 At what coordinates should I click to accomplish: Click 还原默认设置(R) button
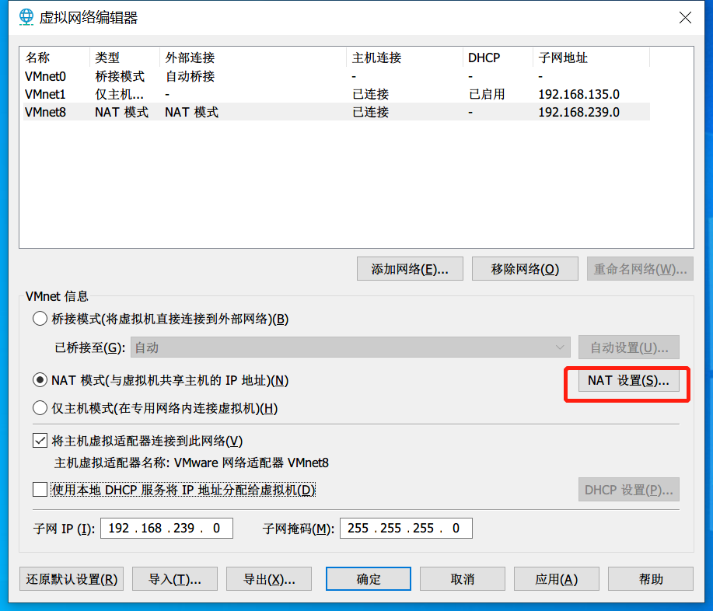72,578
